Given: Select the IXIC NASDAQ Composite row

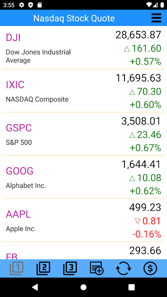Looking at the screenshot, I should [83, 91].
